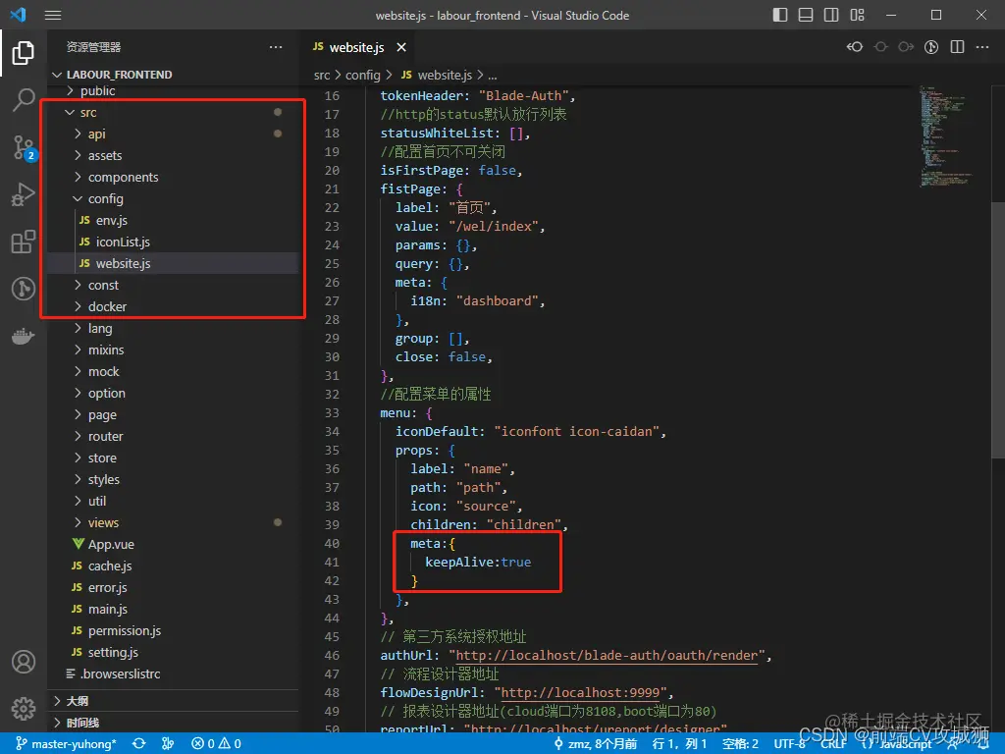Toggle primary side bar layout icon
This screenshot has width=1005, height=754.
coord(780,15)
